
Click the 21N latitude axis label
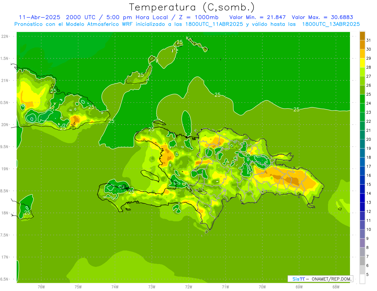click(5, 80)
